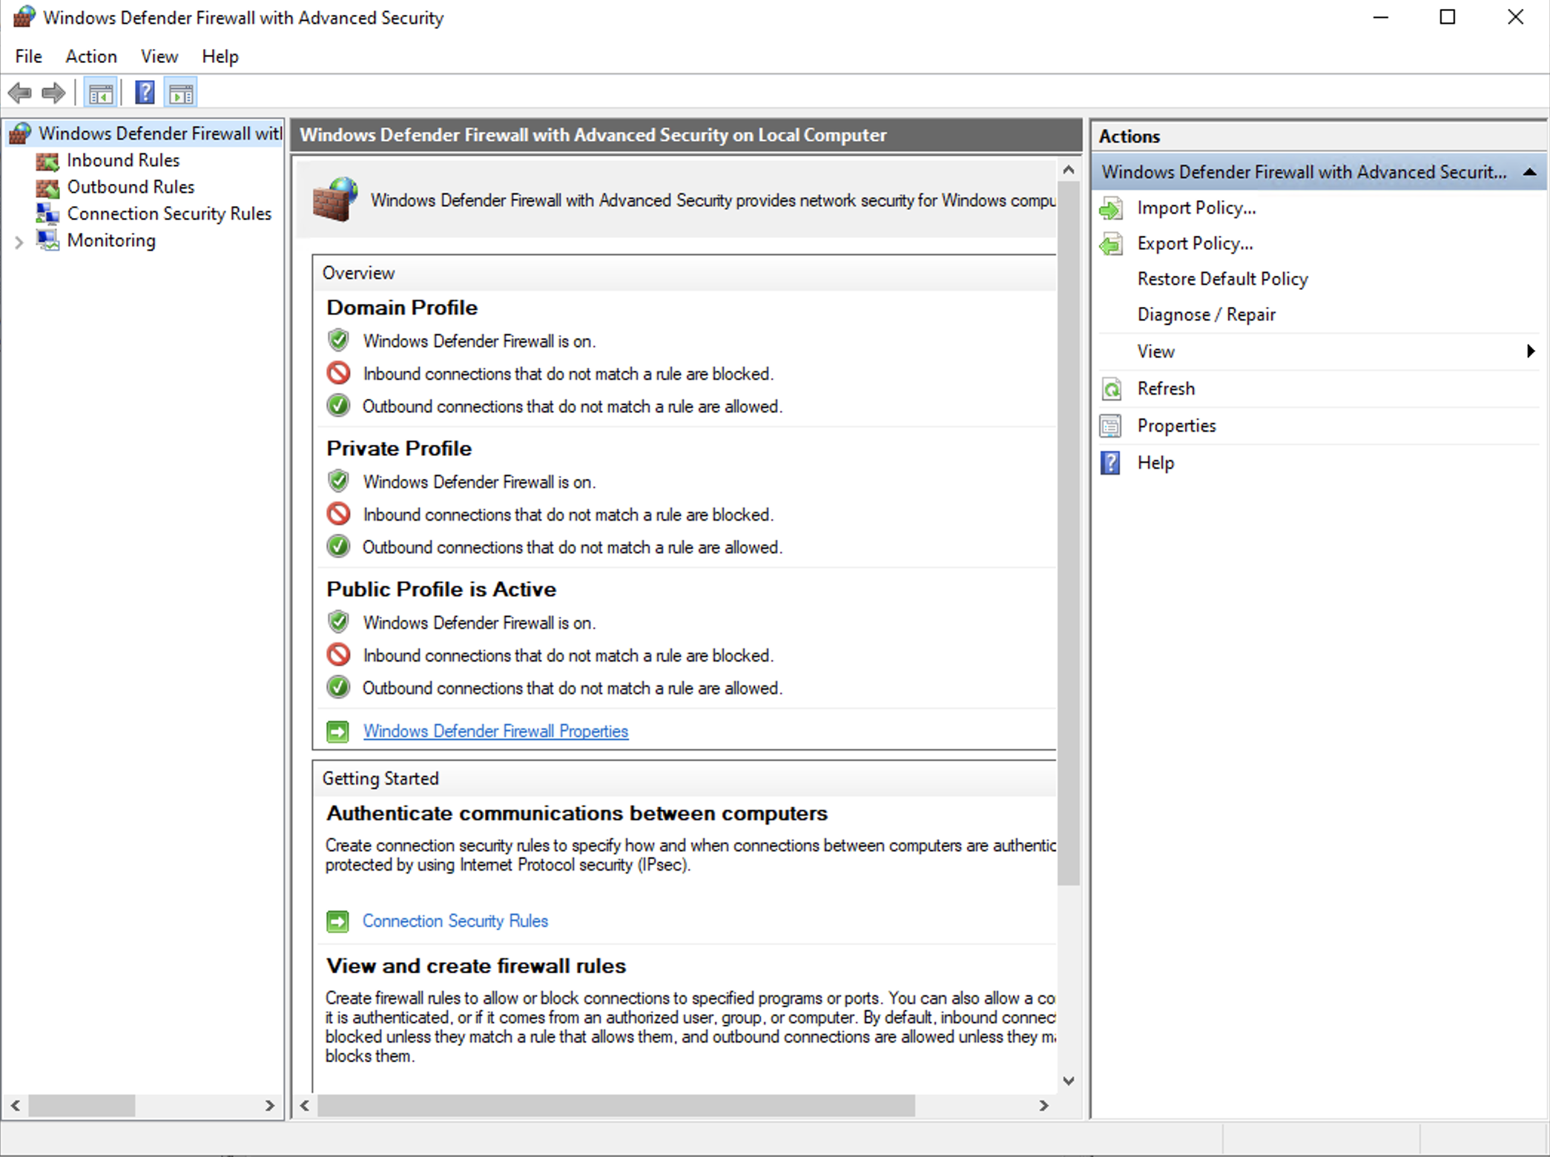Click the Import Policy green arrow icon

pos(1111,208)
